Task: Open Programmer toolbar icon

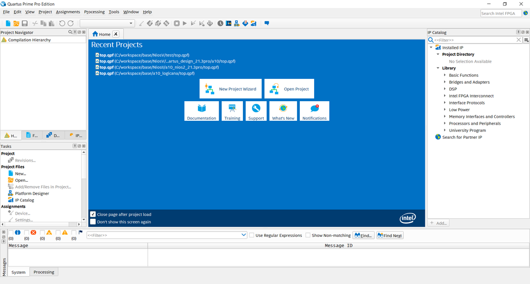Action: coord(245,23)
